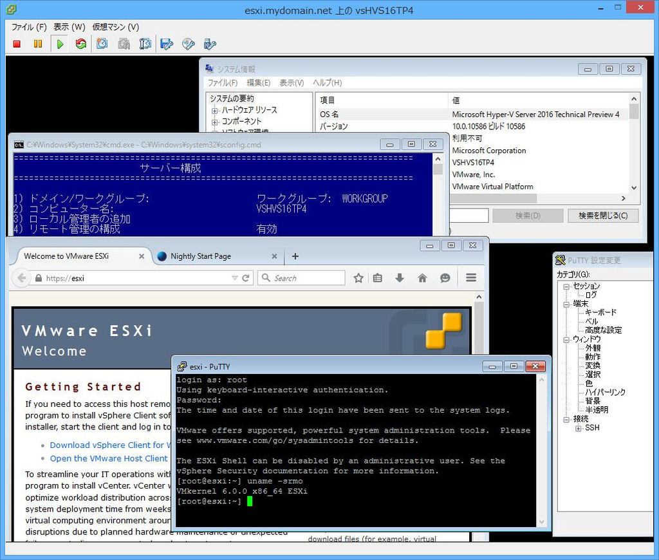Click the CD/DVD device connection toolbar icon
The width and height of the screenshot is (659, 560).
189,44
